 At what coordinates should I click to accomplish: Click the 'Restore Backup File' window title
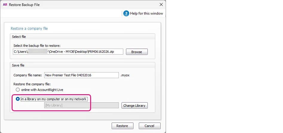coord(24,5)
